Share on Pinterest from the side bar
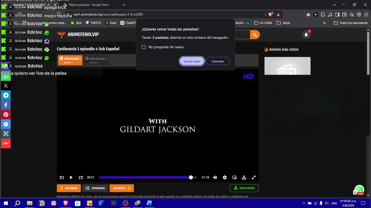 (6, 115)
